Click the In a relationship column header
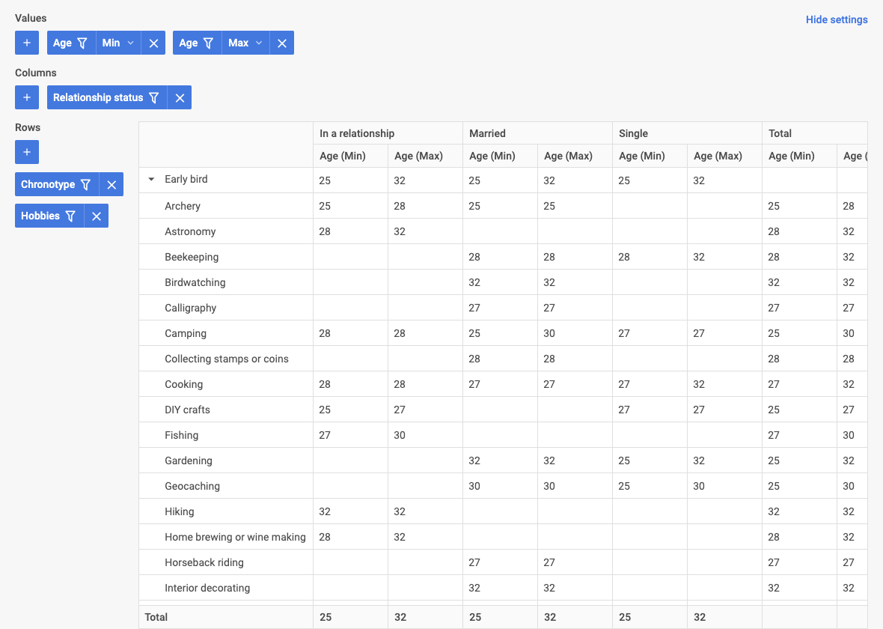The image size is (883, 629). [x=356, y=133]
